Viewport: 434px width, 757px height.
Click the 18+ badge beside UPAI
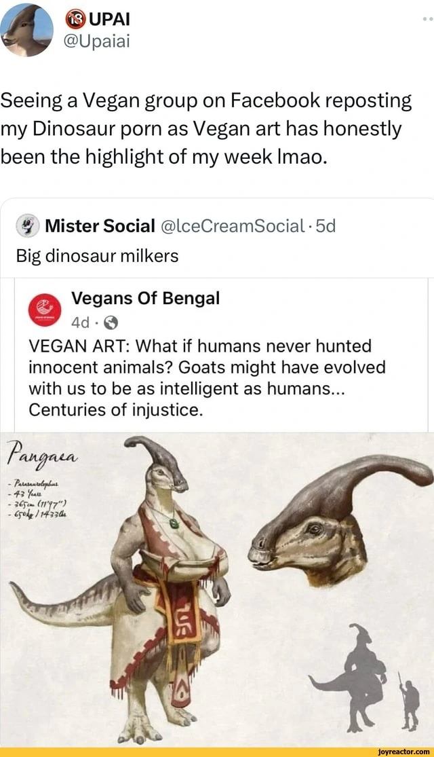click(73, 16)
